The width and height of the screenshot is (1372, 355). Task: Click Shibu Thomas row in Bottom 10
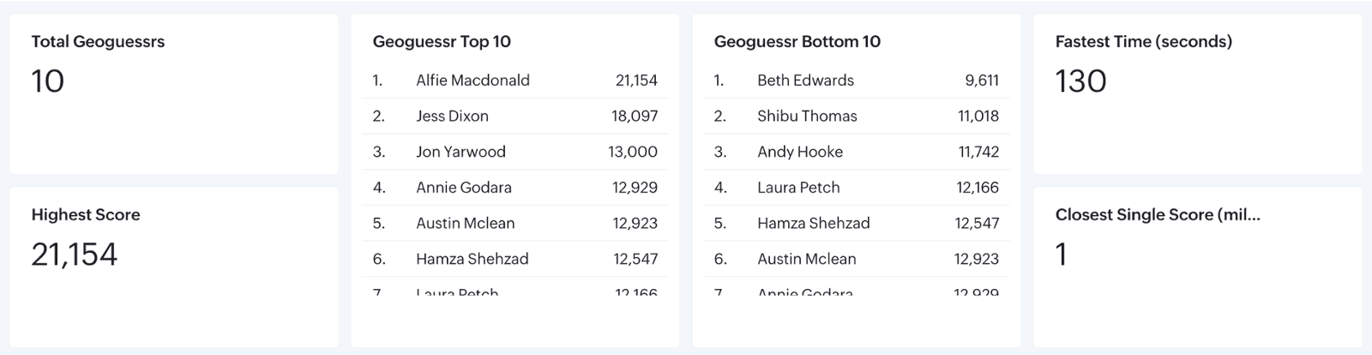pyautogui.click(x=807, y=116)
